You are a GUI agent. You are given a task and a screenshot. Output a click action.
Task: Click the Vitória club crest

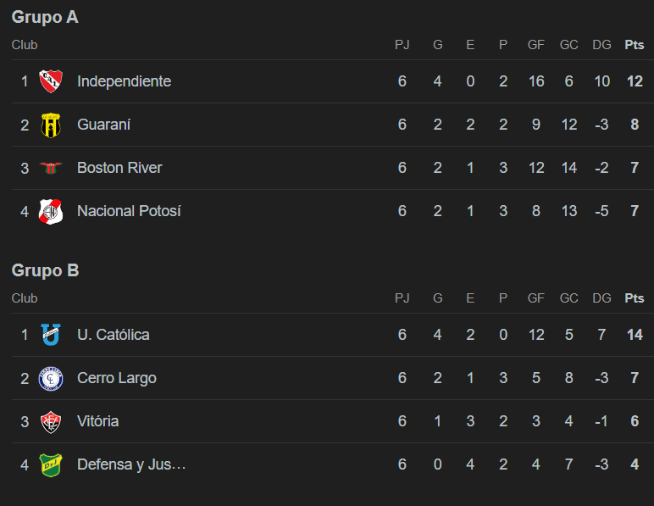tap(51, 422)
